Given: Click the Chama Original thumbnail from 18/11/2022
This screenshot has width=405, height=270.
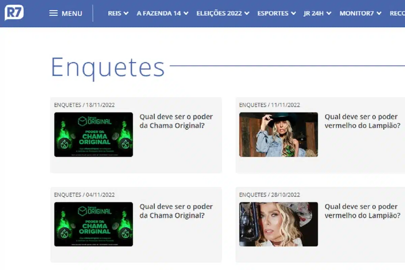Looking at the screenshot, I should click(93, 135).
